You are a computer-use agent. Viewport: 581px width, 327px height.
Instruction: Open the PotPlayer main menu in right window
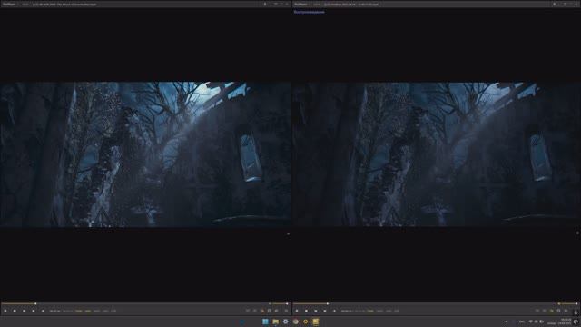[300, 4]
